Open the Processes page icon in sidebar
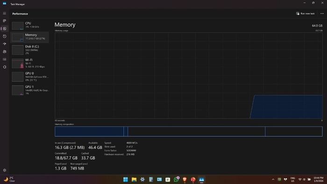The width and height of the screenshot is (327, 184). 4,21
